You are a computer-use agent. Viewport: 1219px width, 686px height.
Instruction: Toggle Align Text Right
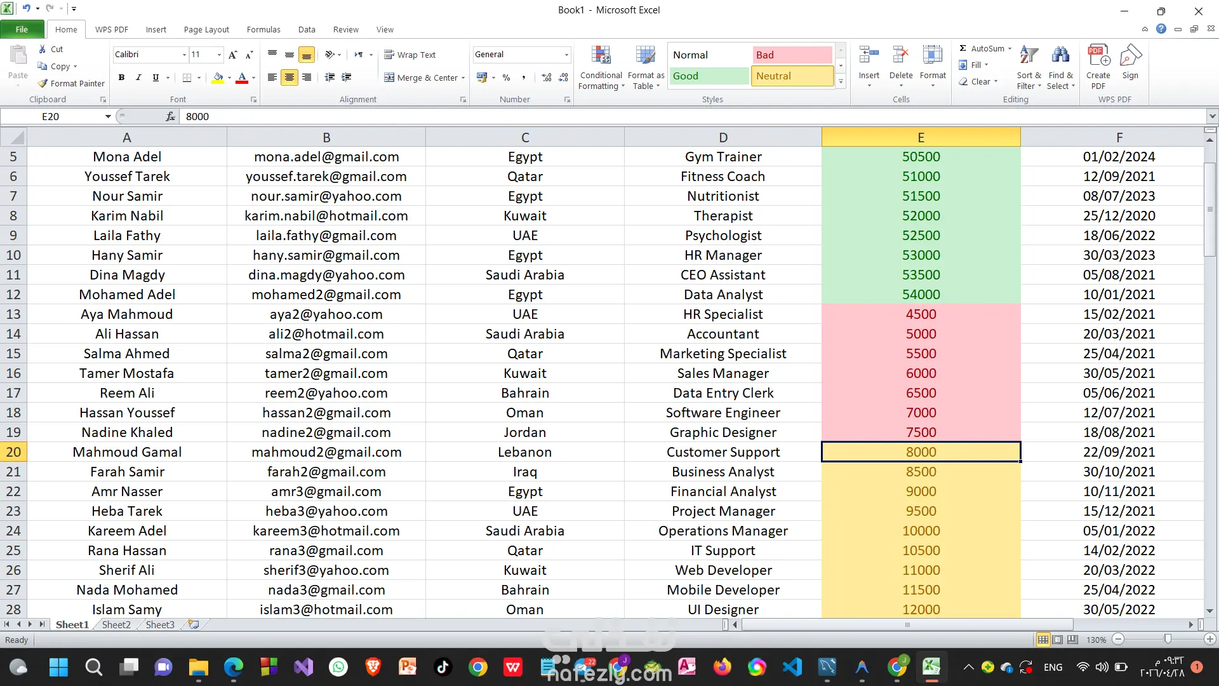point(307,77)
